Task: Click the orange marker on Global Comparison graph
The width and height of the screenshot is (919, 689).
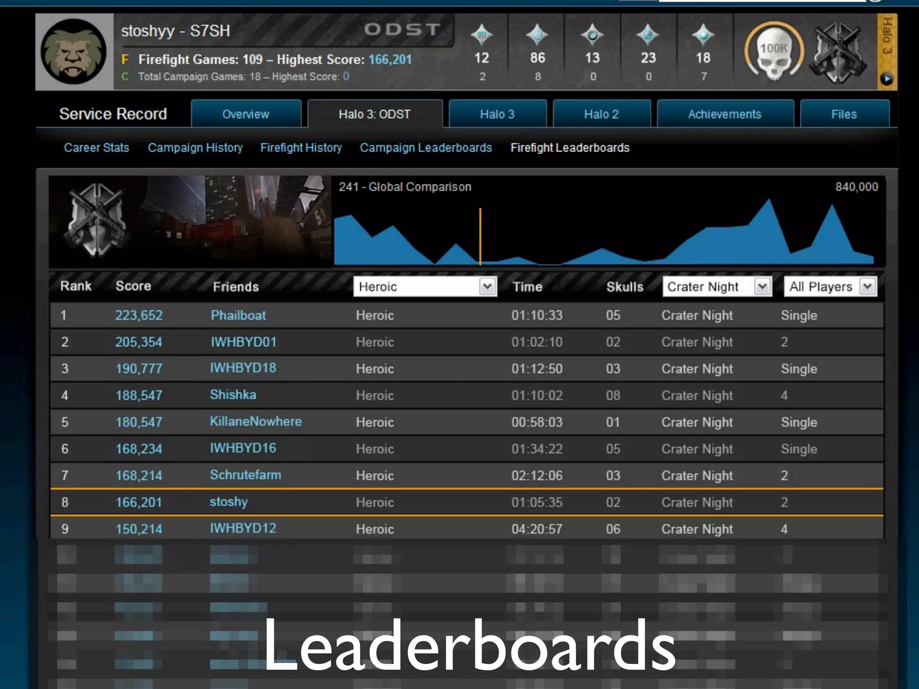Action: [480, 236]
